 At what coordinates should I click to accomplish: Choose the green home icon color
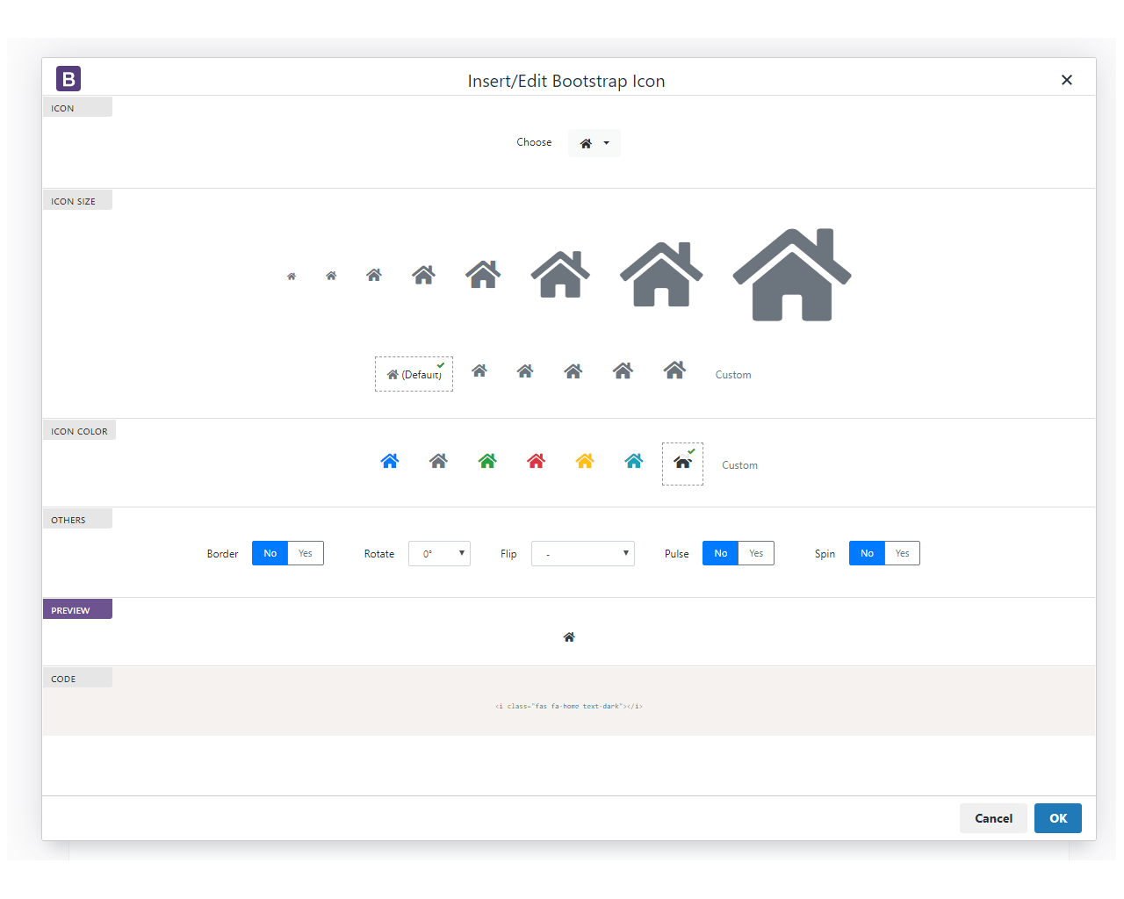click(x=487, y=461)
